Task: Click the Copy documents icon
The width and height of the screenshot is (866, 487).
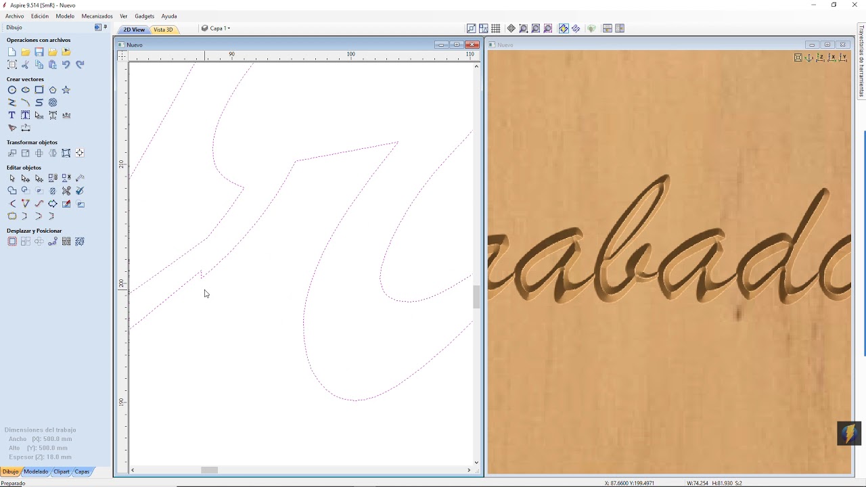Action: tap(39, 65)
